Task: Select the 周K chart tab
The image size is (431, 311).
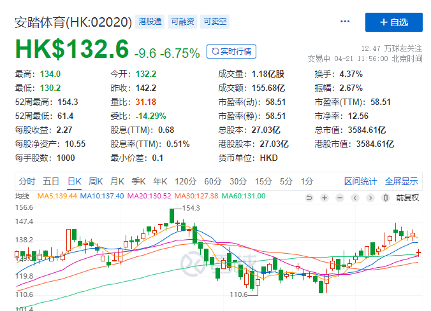Action: pyautogui.click(x=96, y=181)
